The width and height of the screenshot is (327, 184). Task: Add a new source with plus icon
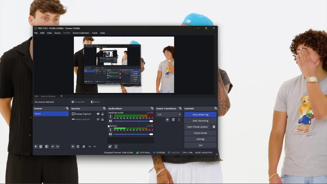(73, 146)
